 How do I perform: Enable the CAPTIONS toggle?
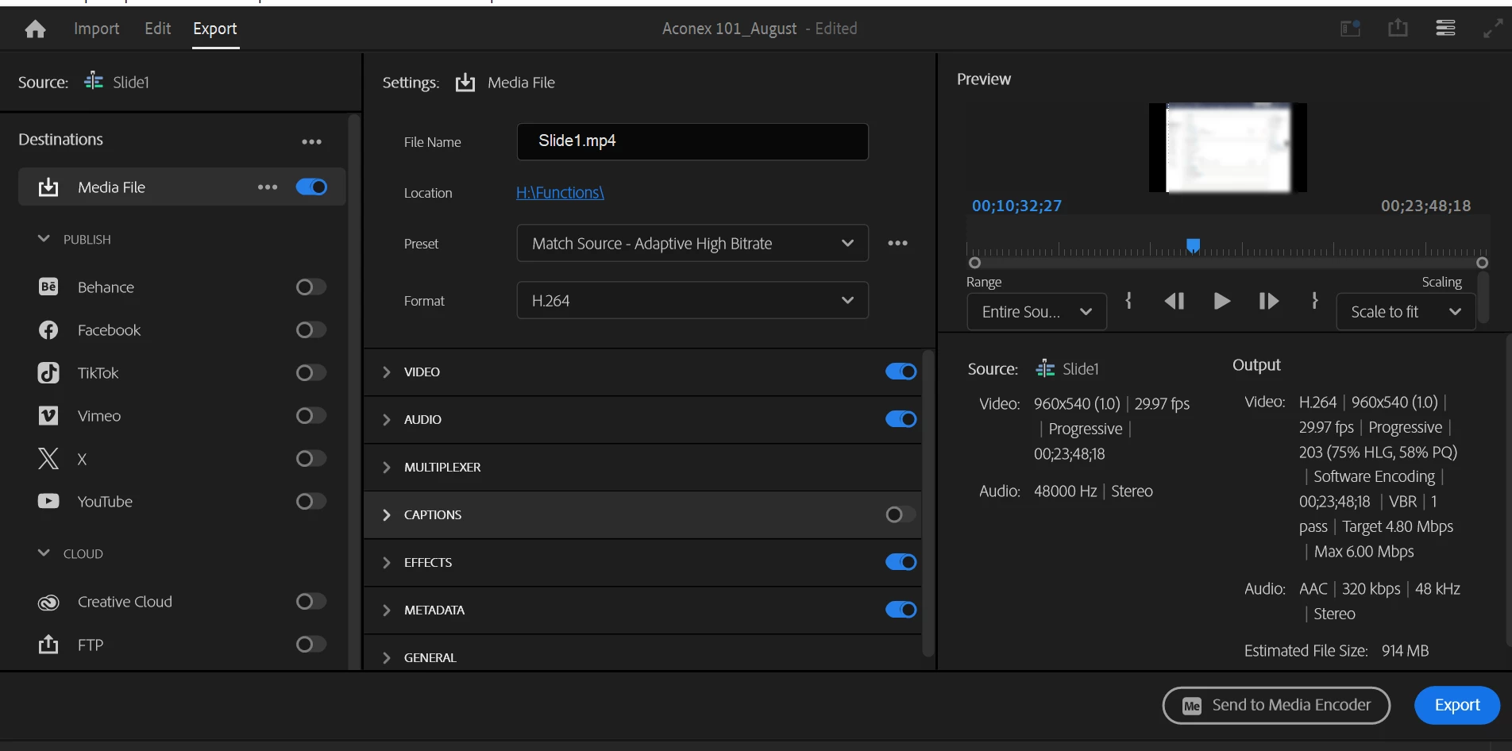click(x=901, y=514)
